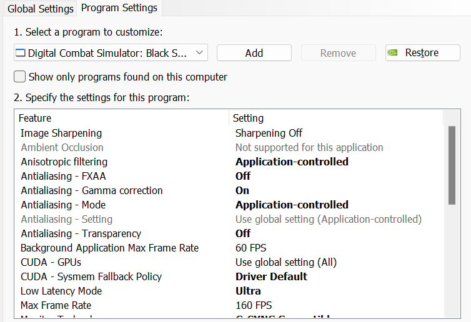471x322 pixels.
Task: Click the NVIDIA logo icon on Restore
Action: [x=392, y=52]
